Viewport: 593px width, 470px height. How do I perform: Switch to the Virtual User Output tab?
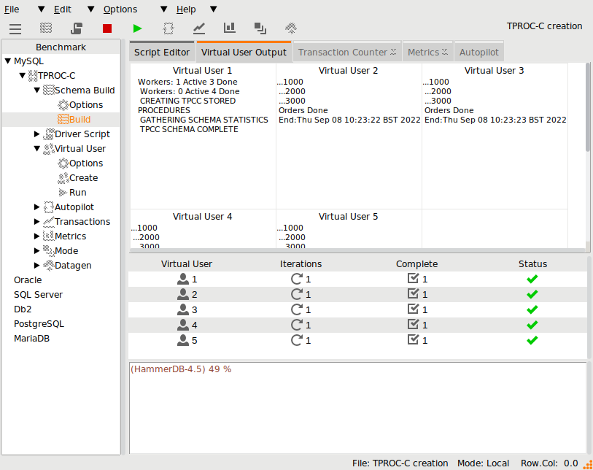(244, 53)
